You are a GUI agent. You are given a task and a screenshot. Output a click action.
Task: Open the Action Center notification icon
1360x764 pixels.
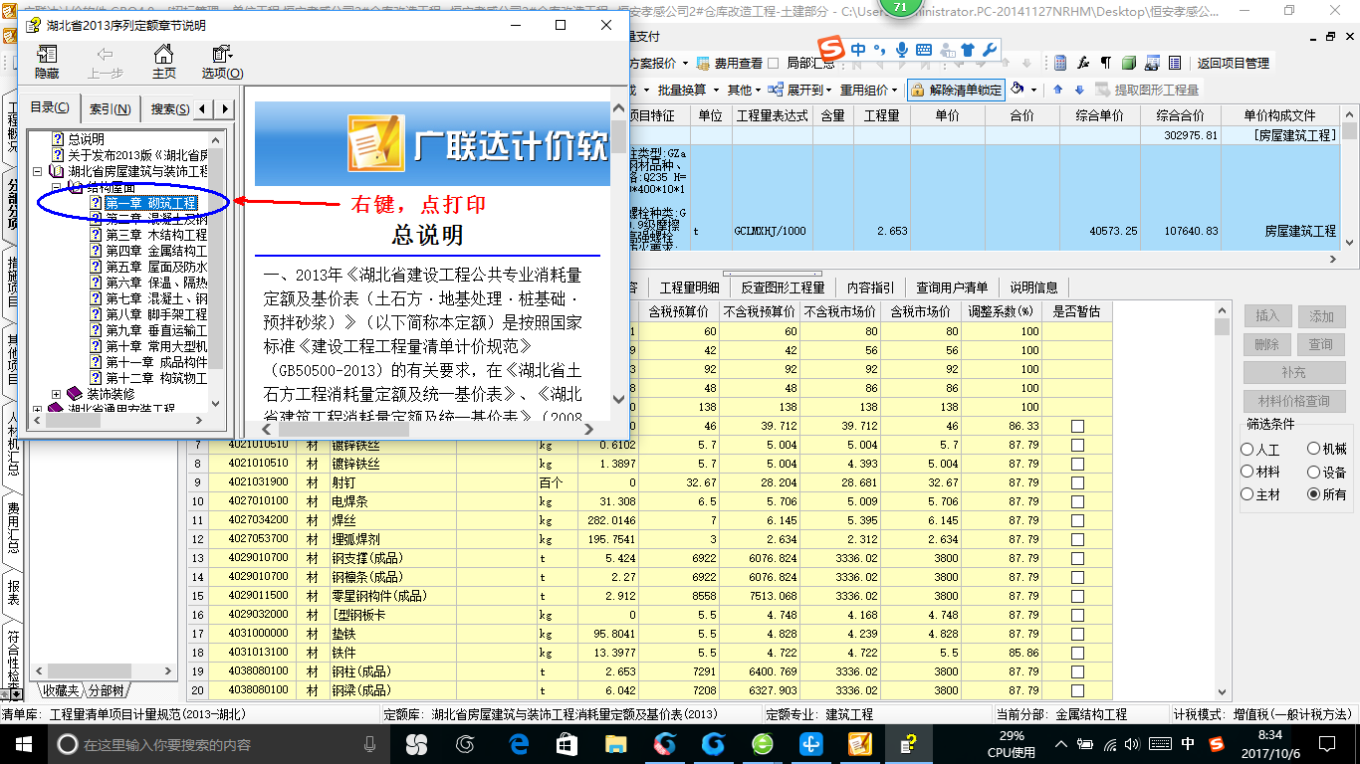pyautogui.click(x=1325, y=744)
